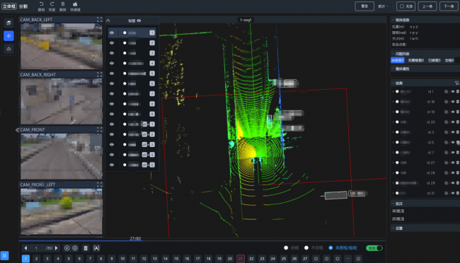Select the 未修复0 unfixed issues tab

pyautogui.click(x=398, y=60)
